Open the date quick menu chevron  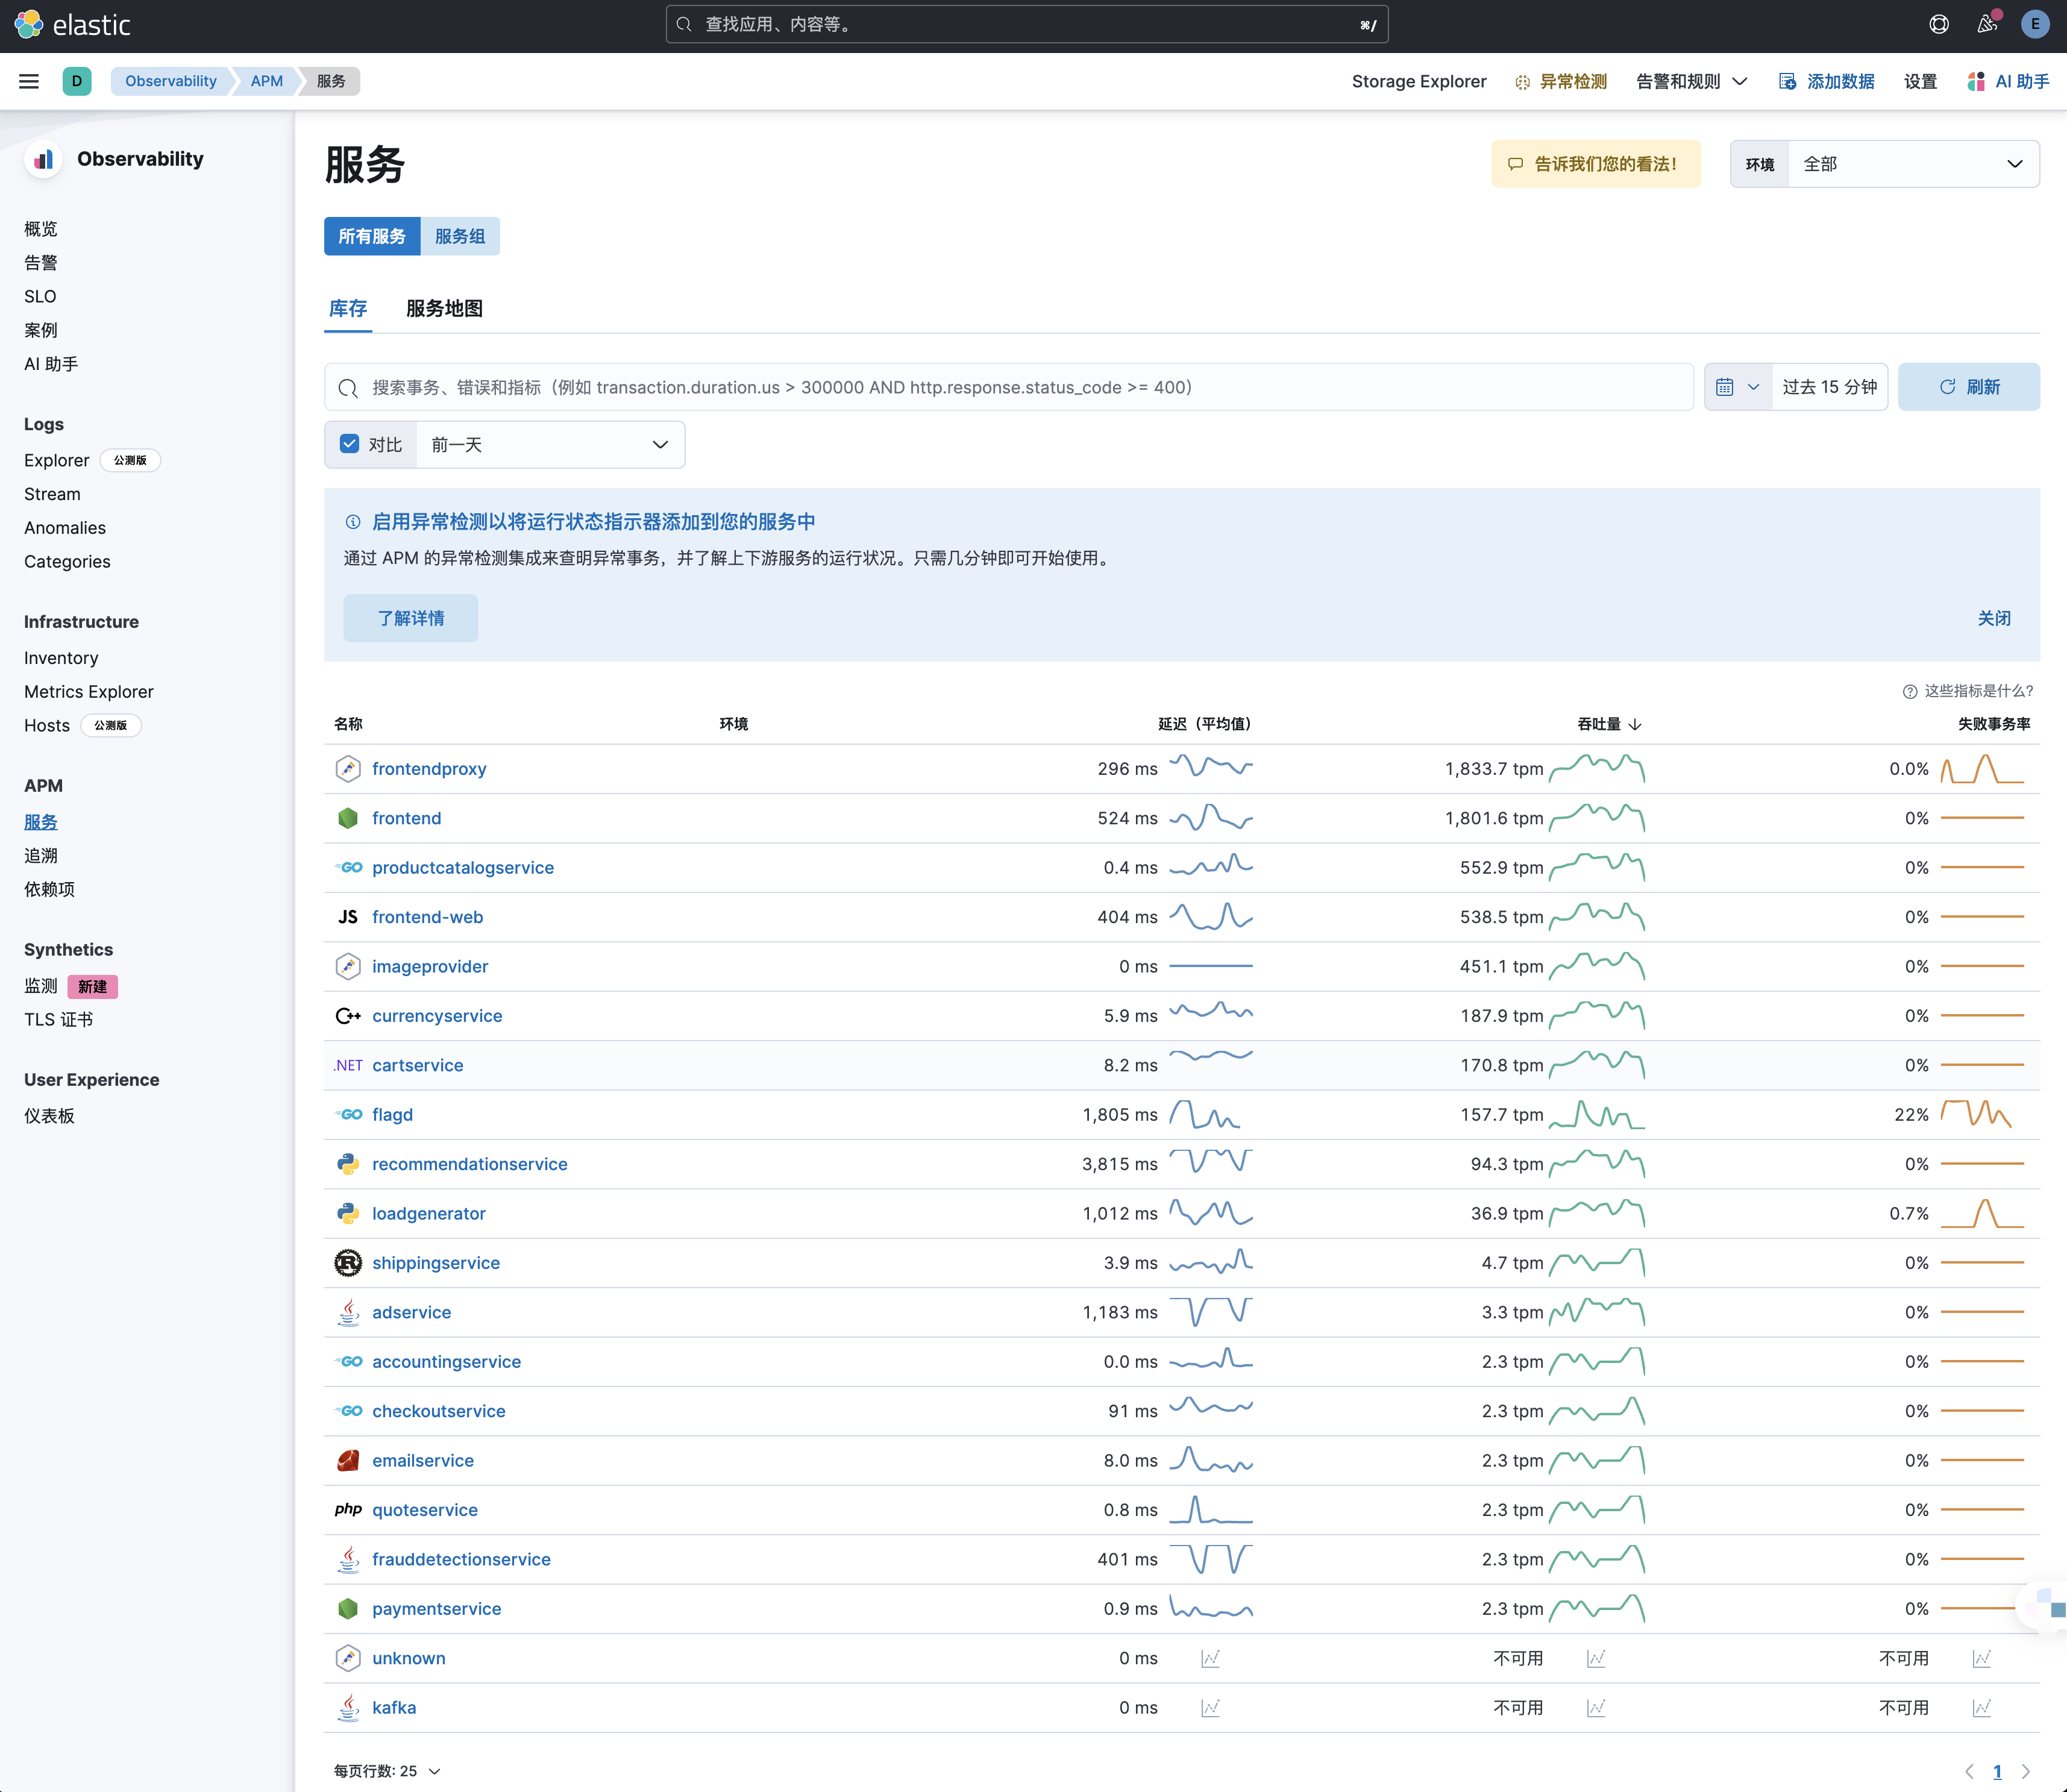tap(1753, 387)
